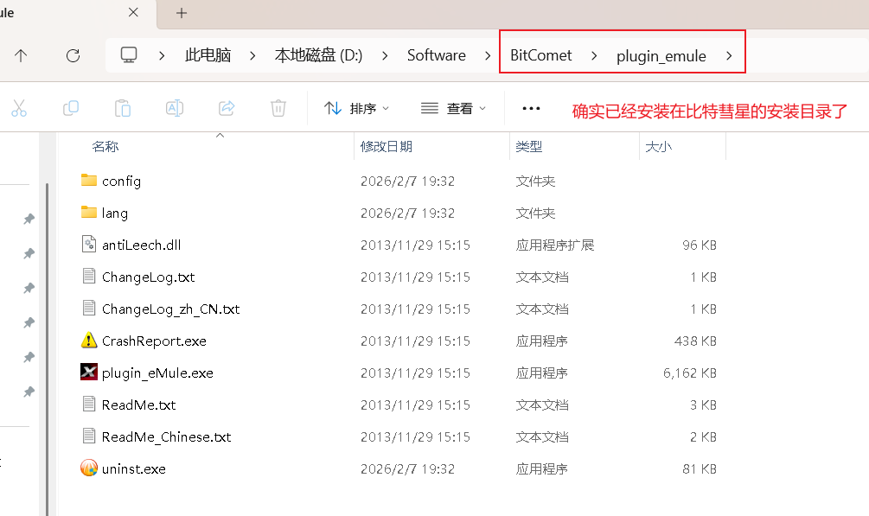This screenshot has width=869, height=516.
Task: Click the Cut scissors icon
Action: pyautogui.click(x=19, y=108)
